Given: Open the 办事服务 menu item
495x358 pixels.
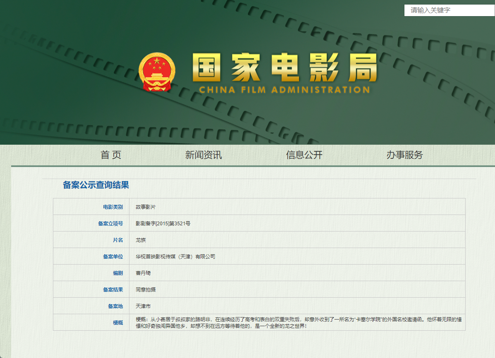Looking at the screenshot, I should click(x=404, y=155).
